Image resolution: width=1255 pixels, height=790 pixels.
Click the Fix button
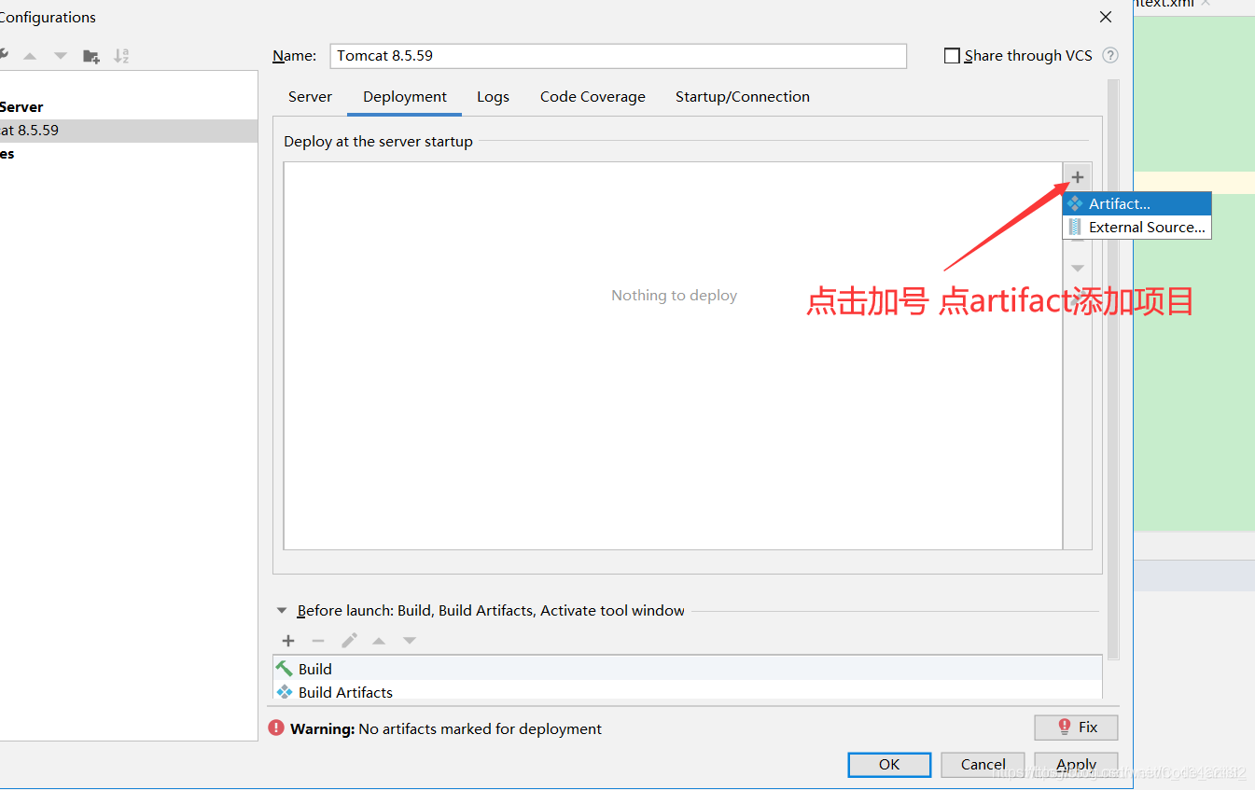(1076, 728)
